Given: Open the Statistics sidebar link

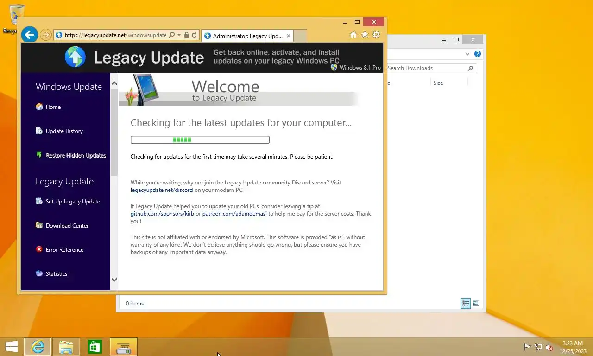Looking at the screenshot, I should coord(57,274).
